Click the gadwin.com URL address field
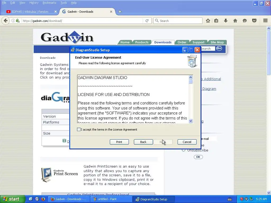Screen dimensions: 271x203 pos(82,21)
